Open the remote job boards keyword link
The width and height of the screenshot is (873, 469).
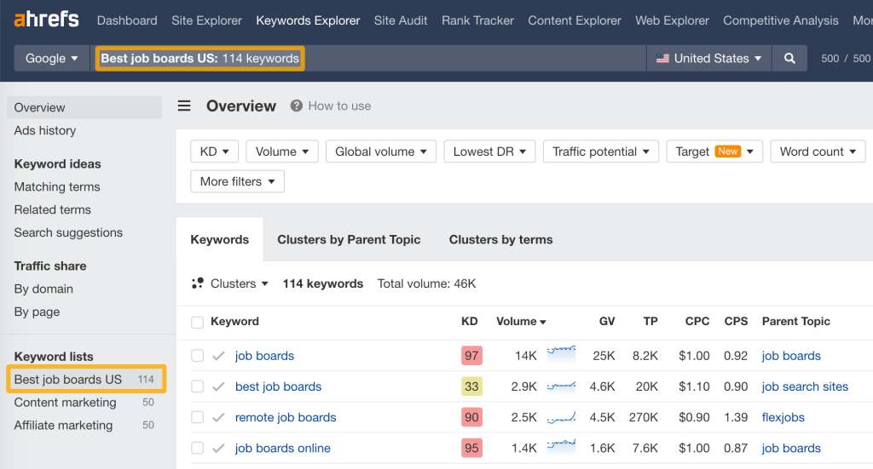(x=286, y=417)
